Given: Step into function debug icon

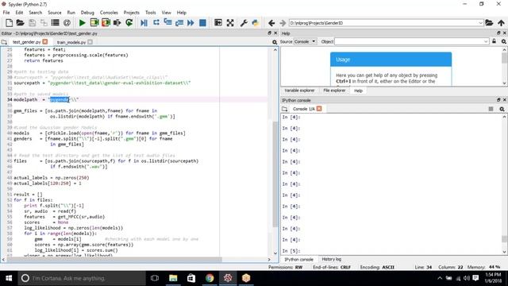Looking at the screenshot, I should pyautogui.click(x=167, y=23).
